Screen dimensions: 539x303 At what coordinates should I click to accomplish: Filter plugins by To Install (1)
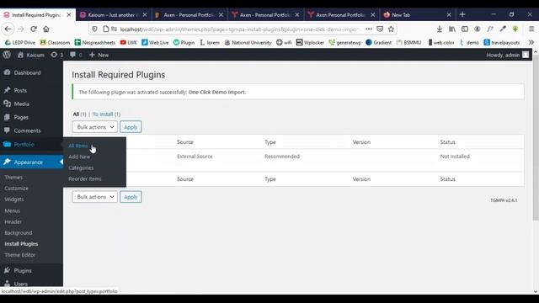[x=107, y=114]
